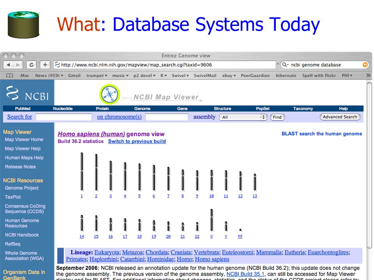Click the site icon in the address bar

[57, 65]
